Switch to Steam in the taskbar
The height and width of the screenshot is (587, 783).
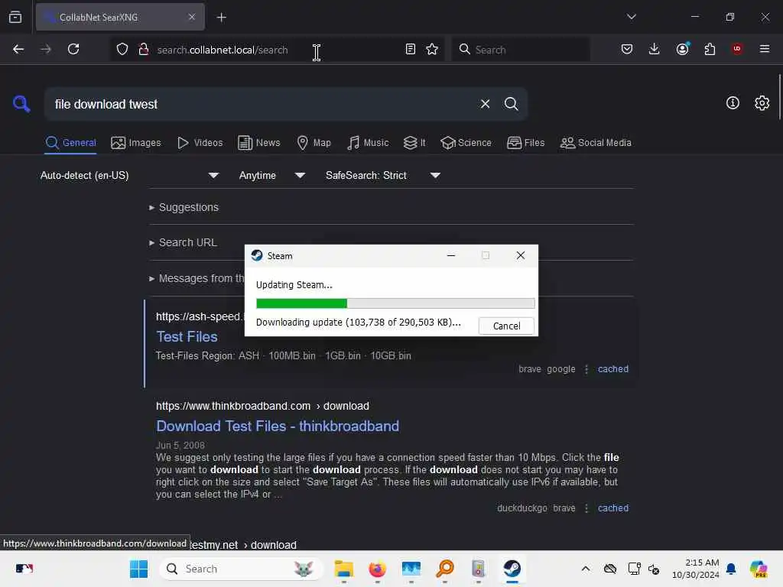(x=512, y=569)
